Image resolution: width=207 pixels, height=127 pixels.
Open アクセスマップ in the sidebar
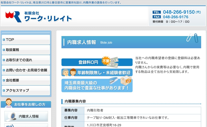[25, 90]
